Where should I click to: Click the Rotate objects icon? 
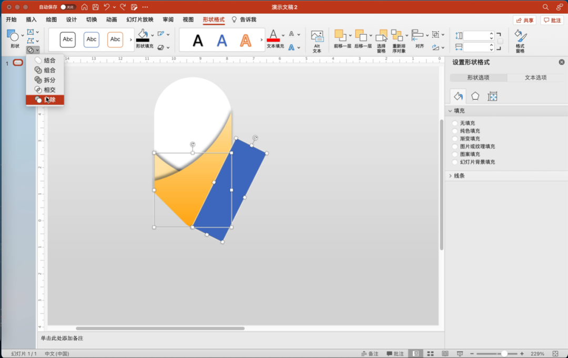coord(436,47)
